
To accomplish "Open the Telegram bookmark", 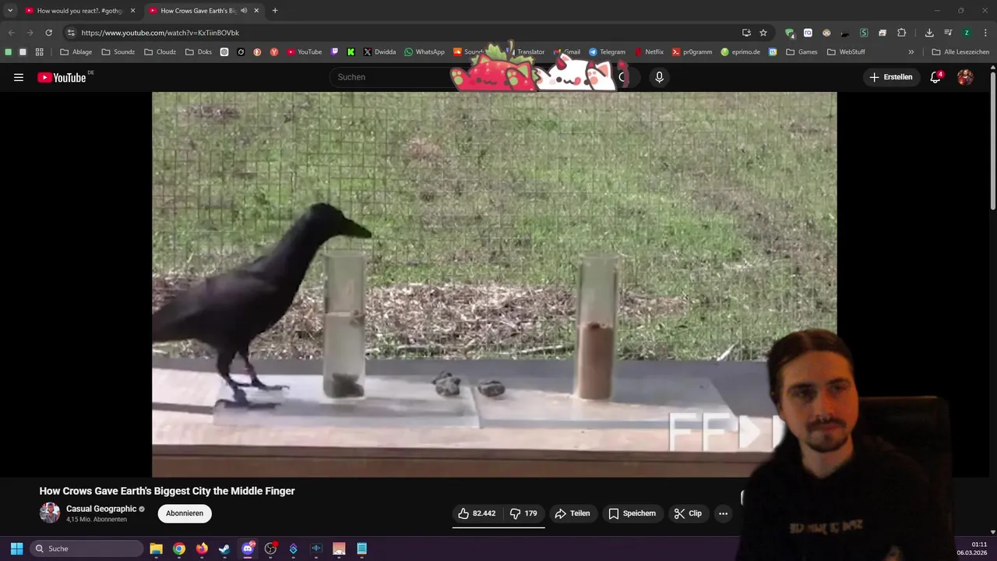I will (x=607, y=52).
